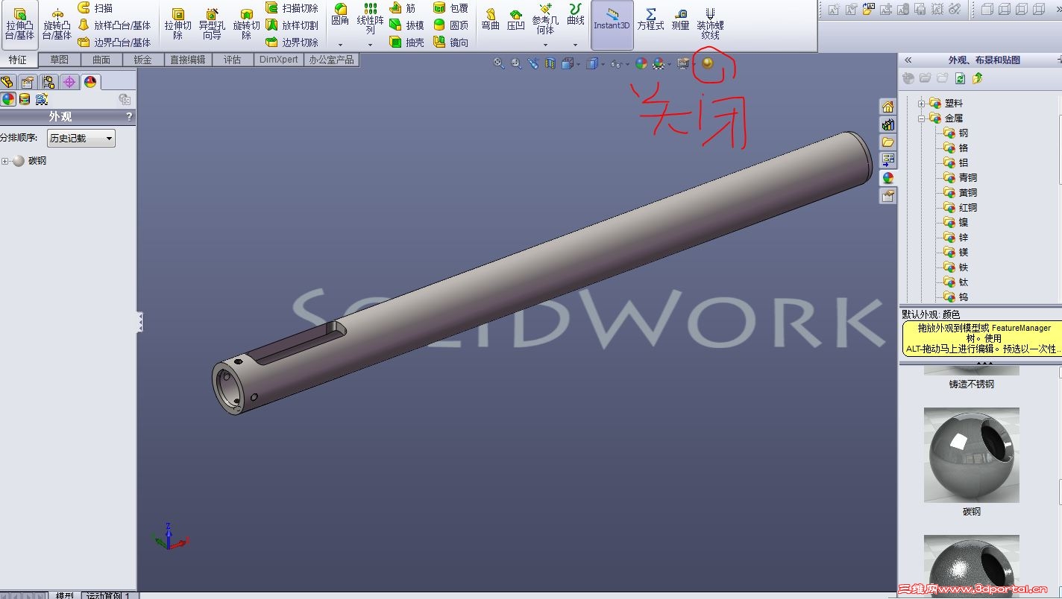
Task: Open the 曲线 curves dropdown
Action: click(x=575, y=45)
